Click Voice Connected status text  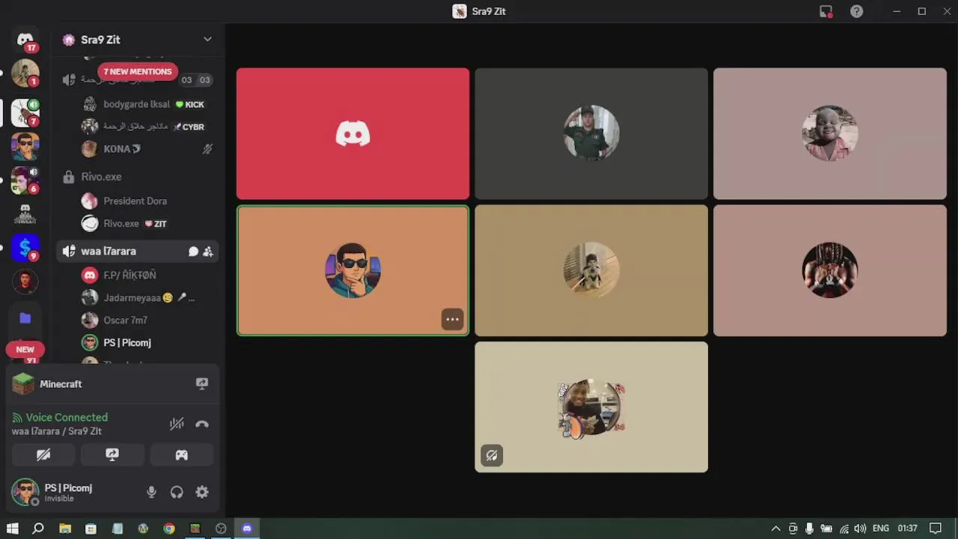click(x=67, y=418)
